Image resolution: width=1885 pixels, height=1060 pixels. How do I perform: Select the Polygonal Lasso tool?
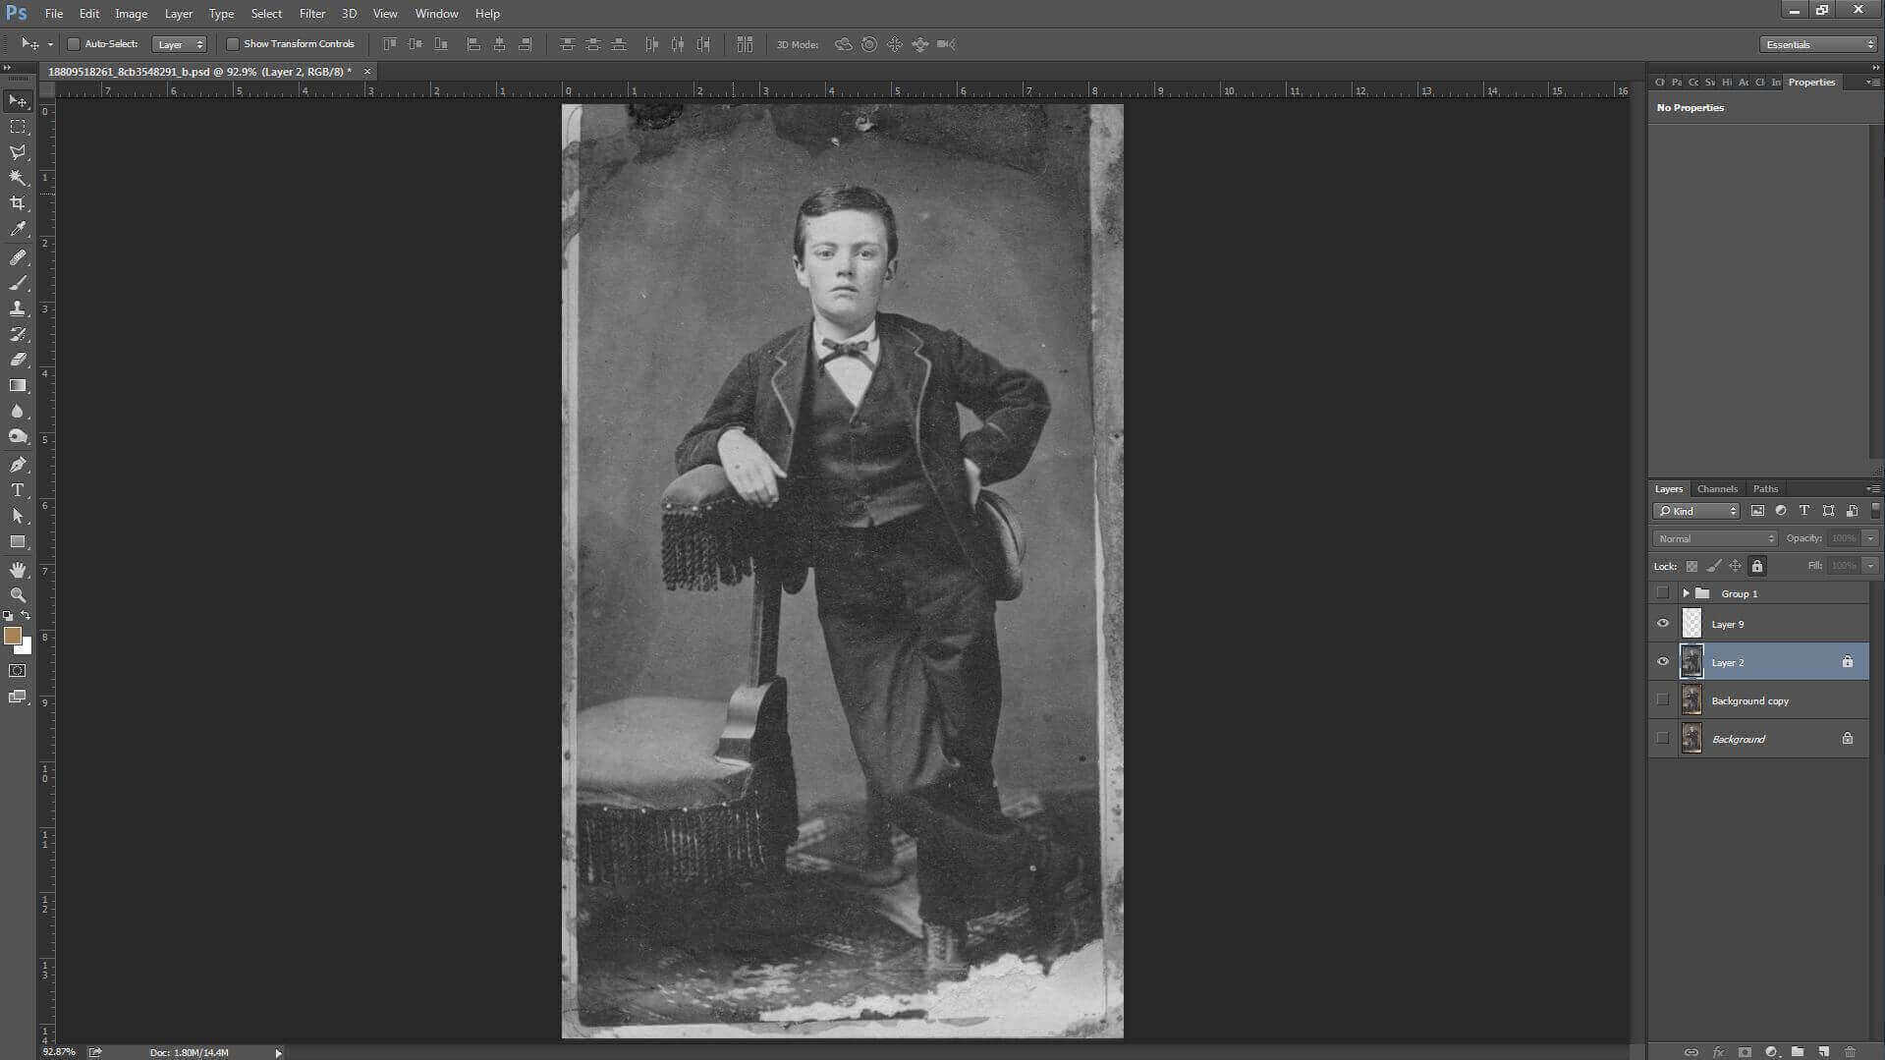[x=18, y=152]
